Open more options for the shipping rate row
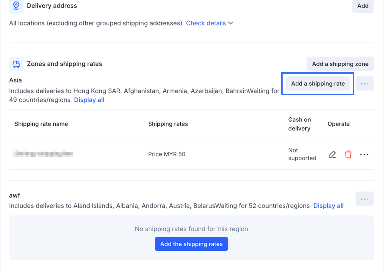Image resolution: width=384 pixels, height=272 pixels. 364,154
